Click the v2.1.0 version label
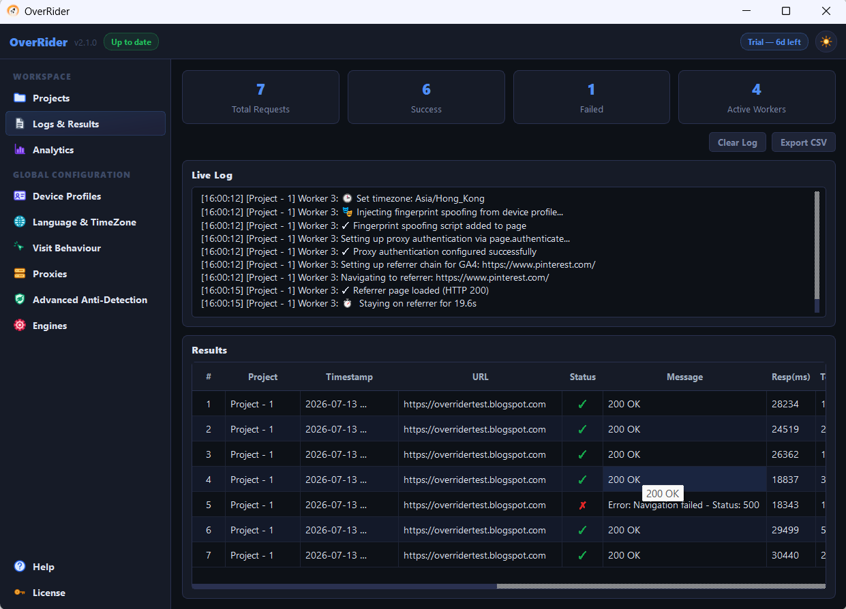Image resolution: width=846 pixels, height=609 pixels. [85, 42]
